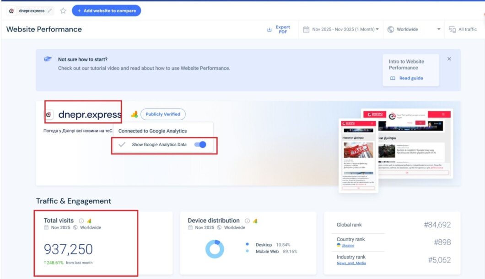This screenshot has height=279, width=485.
Task: Open the News_and_Media industry link
Action: pyautogui.click(x=351, y=263)
